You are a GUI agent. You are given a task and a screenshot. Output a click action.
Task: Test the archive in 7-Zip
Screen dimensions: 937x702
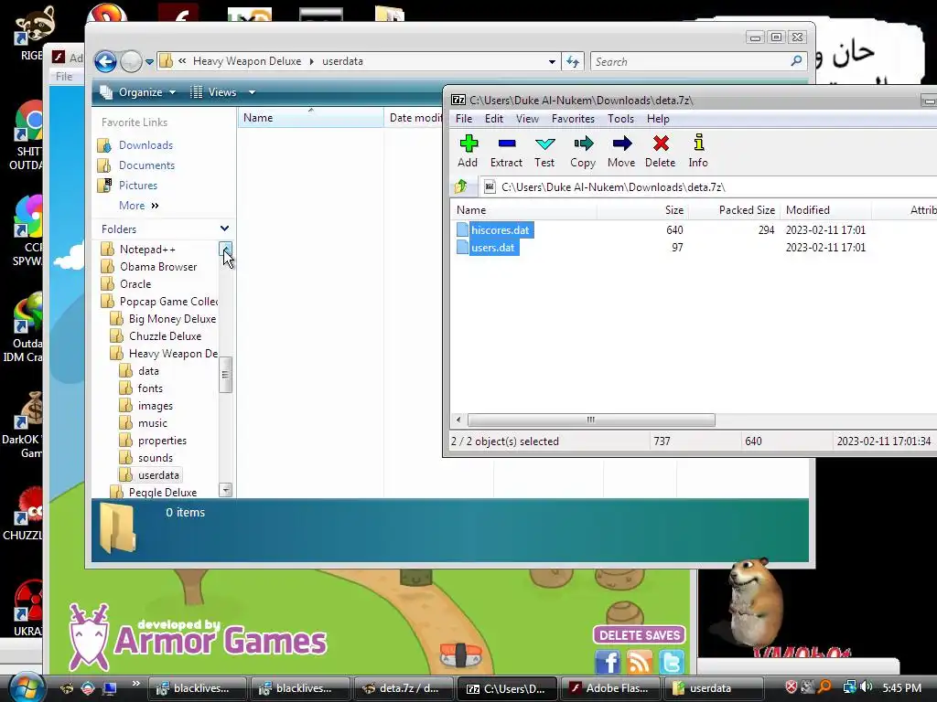[544, 151]
